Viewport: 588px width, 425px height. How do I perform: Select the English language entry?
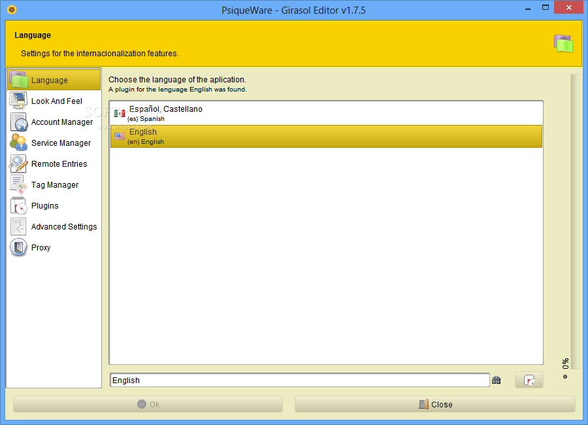click(326, 136)
